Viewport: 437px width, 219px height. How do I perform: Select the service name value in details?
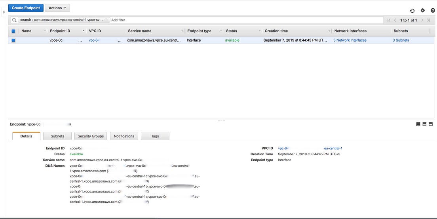[106, 160]
